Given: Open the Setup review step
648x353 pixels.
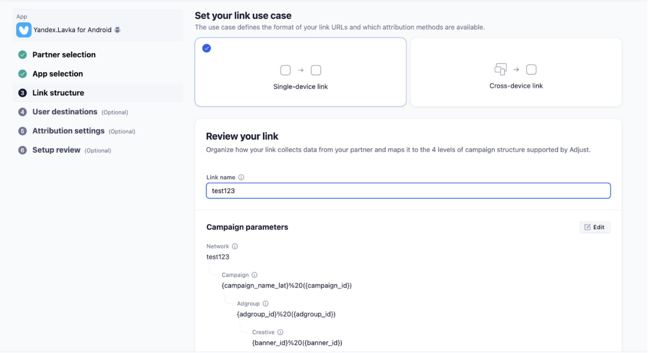Looking at the screenshot, I should [56, 150].
